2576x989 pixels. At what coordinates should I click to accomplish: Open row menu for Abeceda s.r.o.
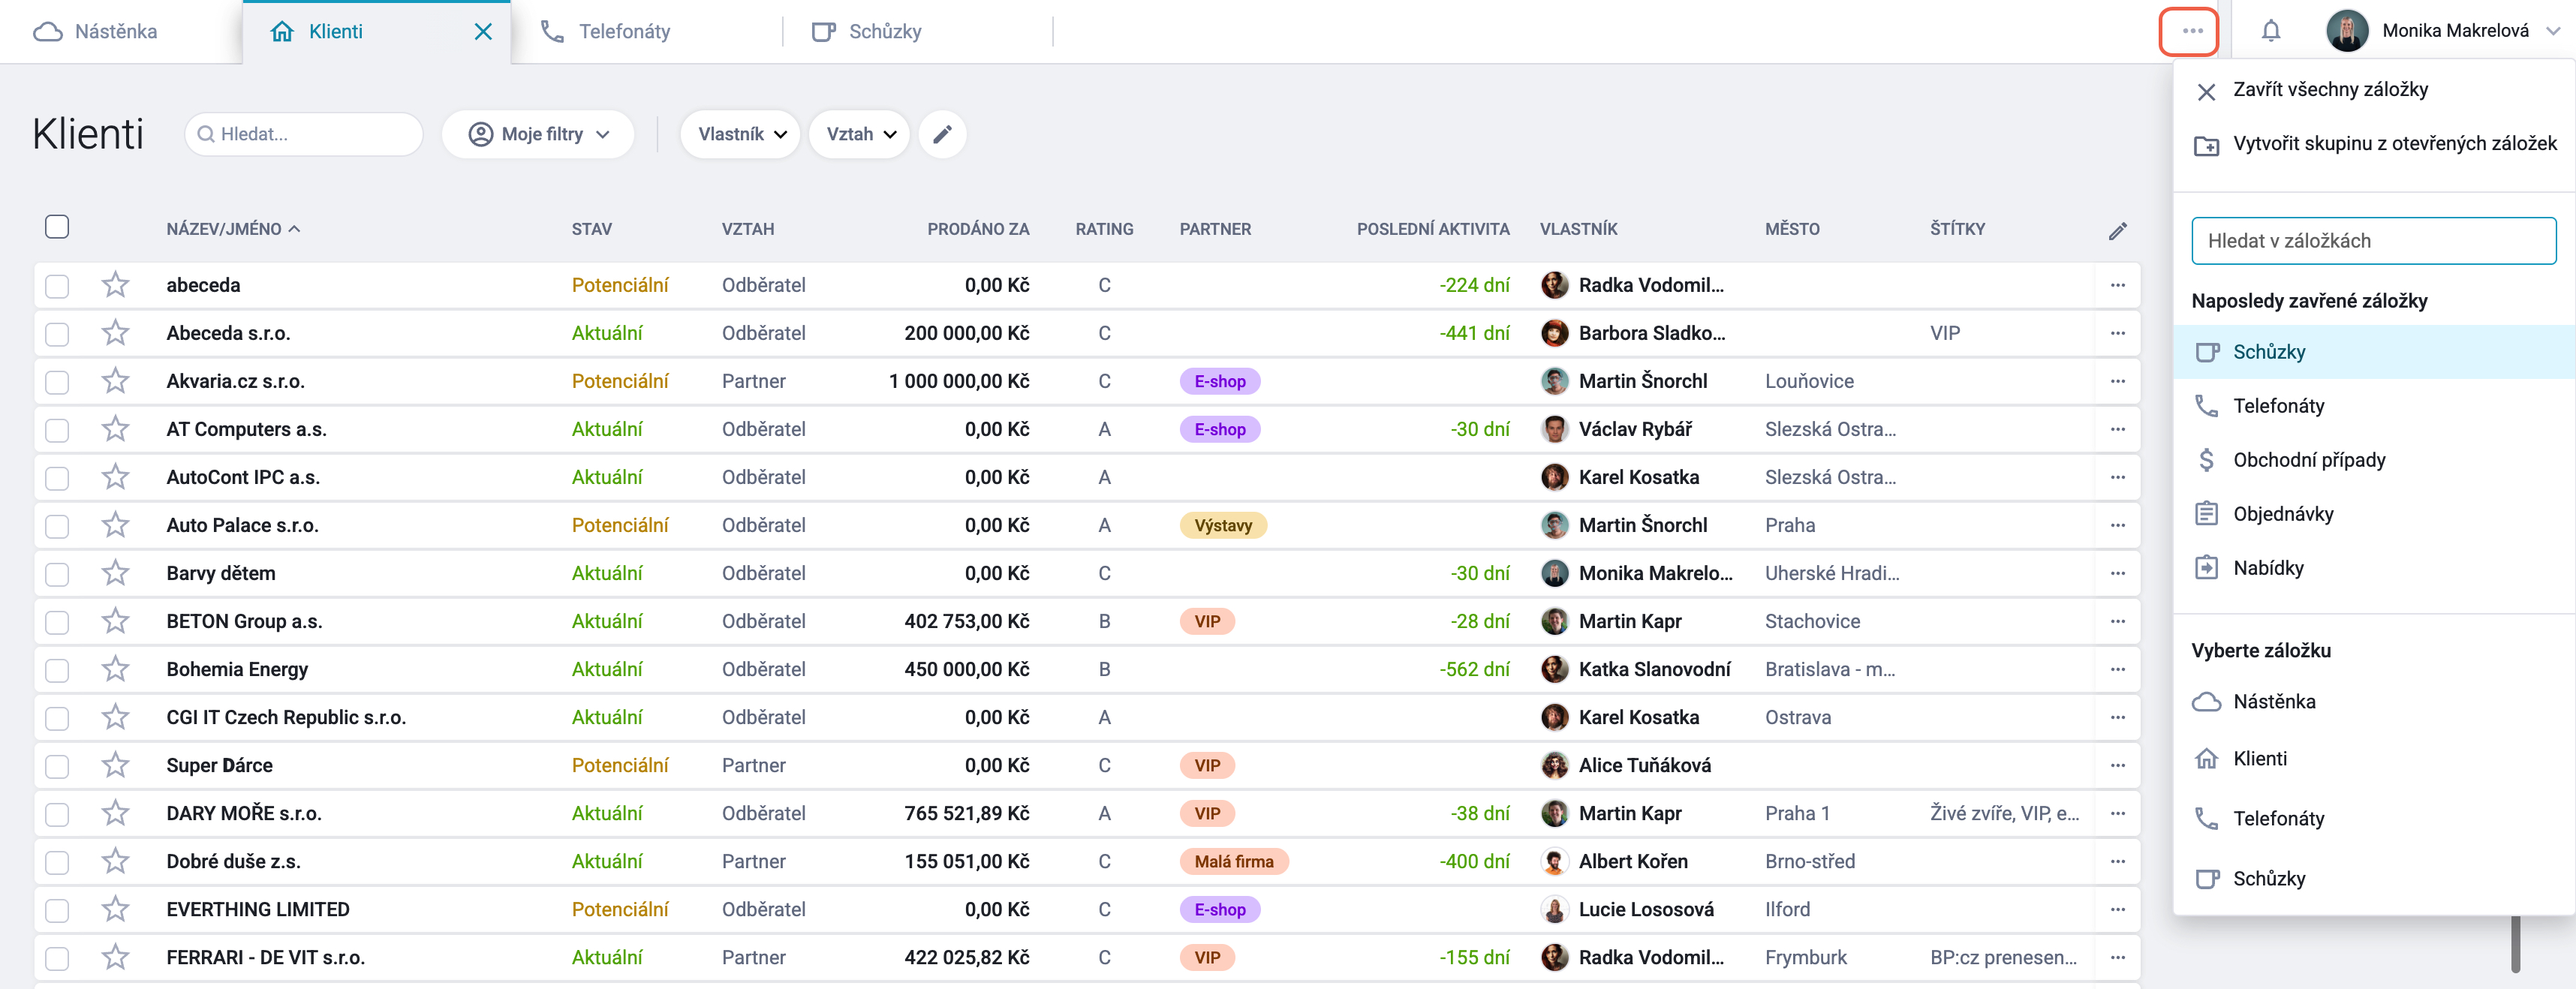pyautogui.click(x=2117, y=333)
